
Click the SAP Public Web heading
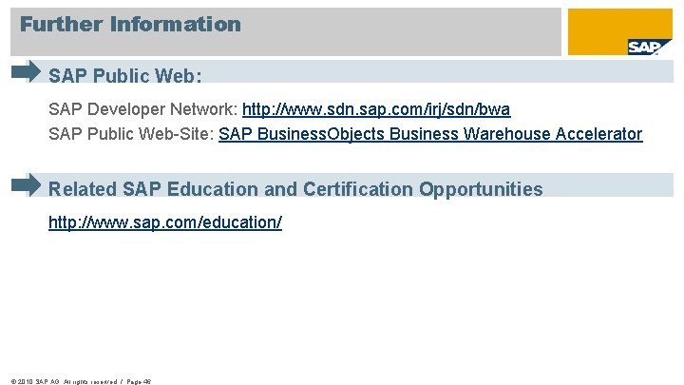coord(125,74)
